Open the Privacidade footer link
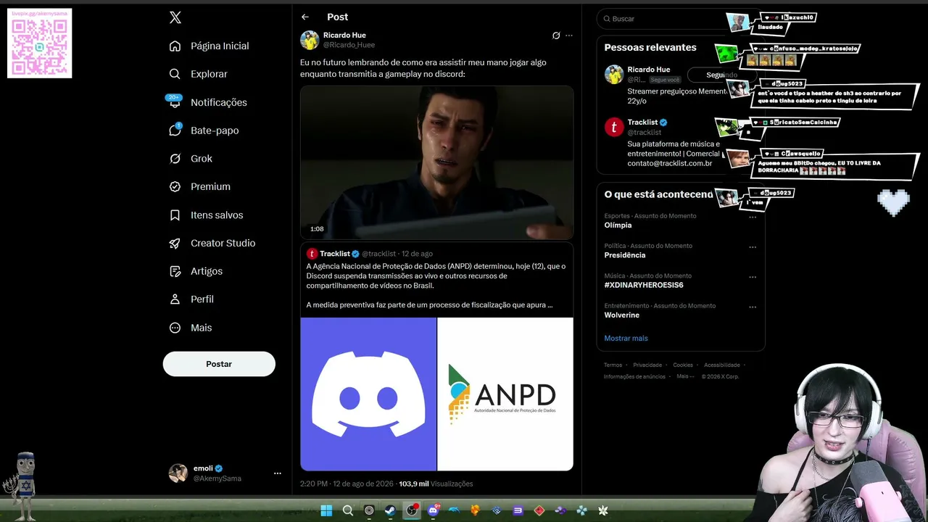The image size is (928, 522). [647, 365]
